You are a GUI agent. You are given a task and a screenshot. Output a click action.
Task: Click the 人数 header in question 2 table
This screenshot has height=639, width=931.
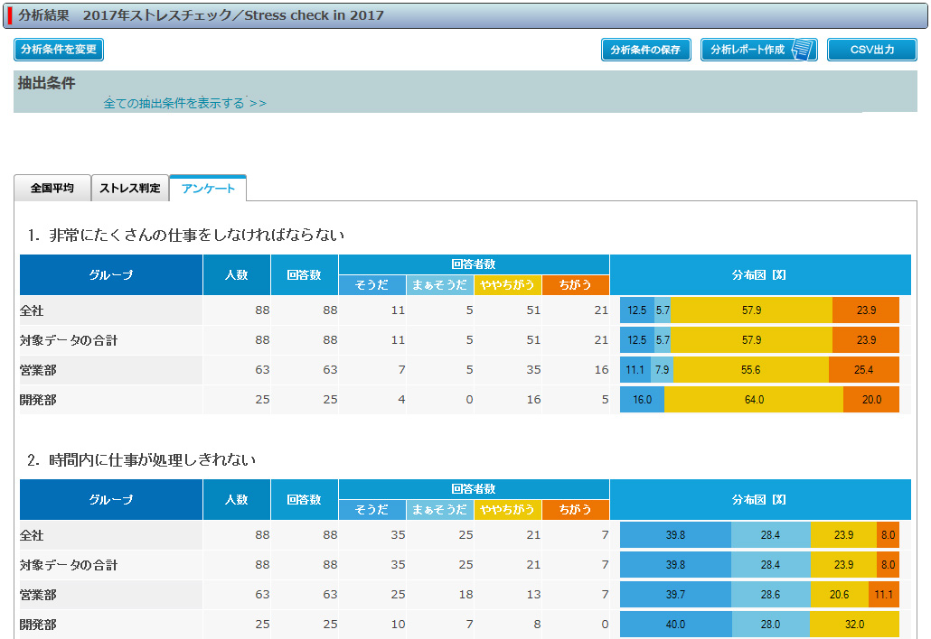point(237,500)
